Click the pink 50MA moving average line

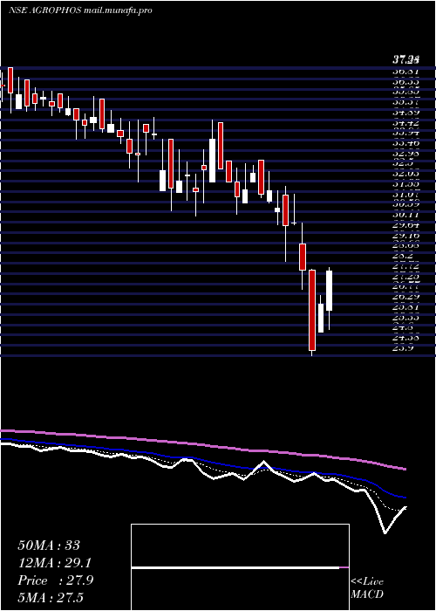[x=202, y=444]
